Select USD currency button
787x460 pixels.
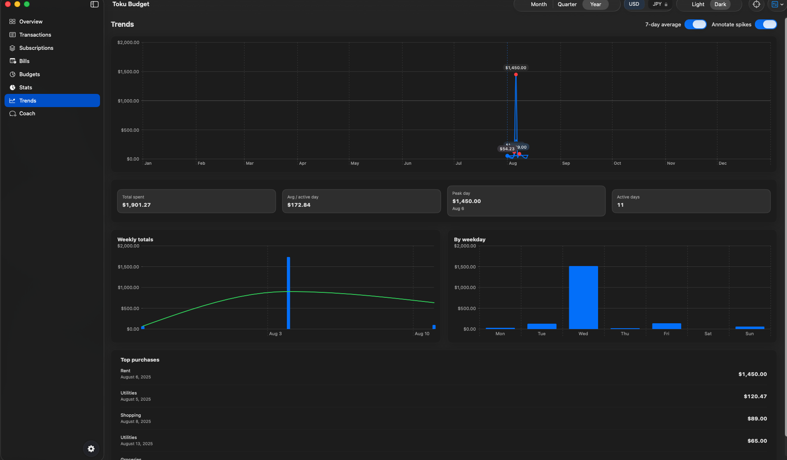tap(634, 4)
